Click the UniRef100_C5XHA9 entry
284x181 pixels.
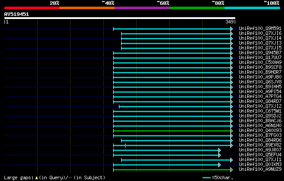point(260,63)
